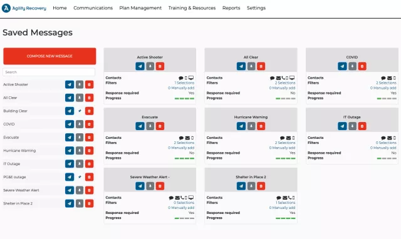Click red delete icon on Active Shooter card
This screenshot has height=239, width=401.
click(x=160, y=66)
